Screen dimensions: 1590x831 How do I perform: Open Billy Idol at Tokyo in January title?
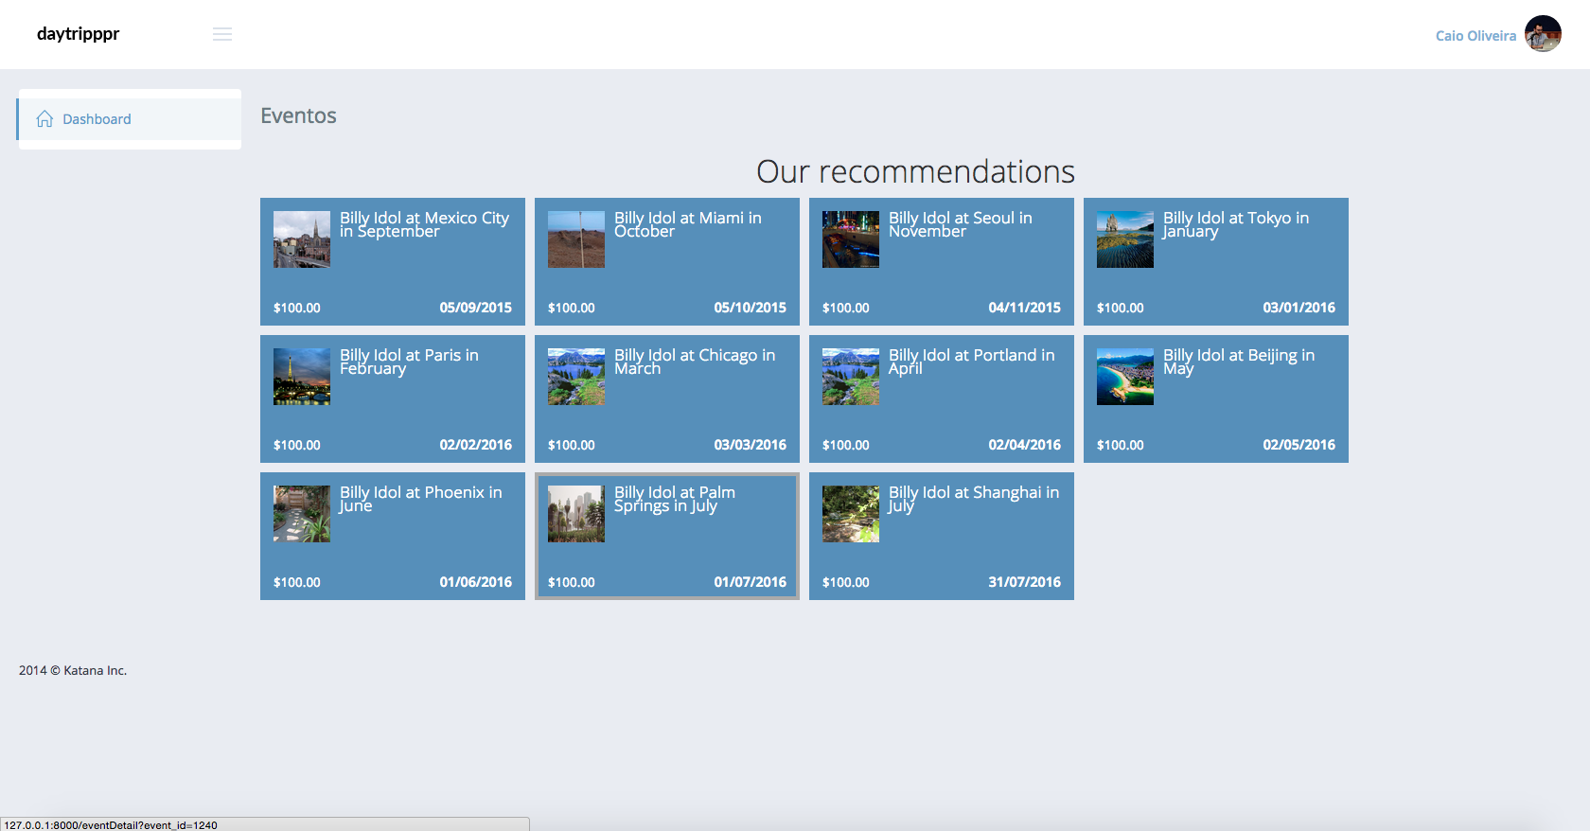click(x=1236, y=224)
